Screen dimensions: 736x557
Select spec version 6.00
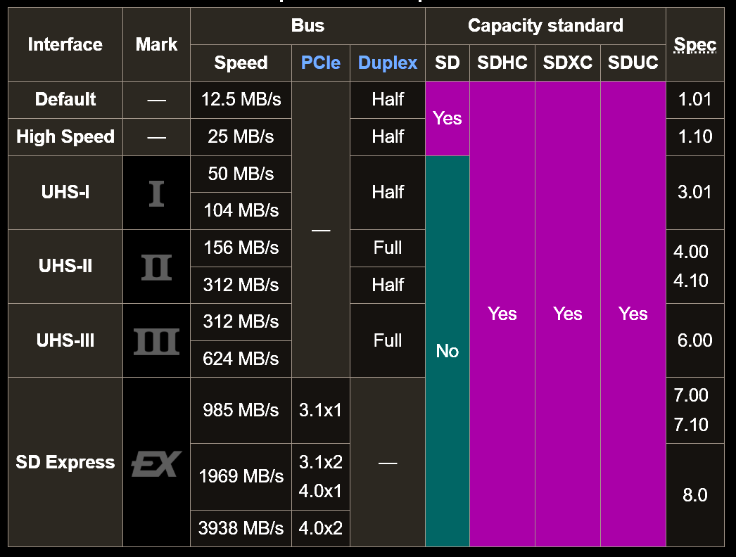point(694,340)
